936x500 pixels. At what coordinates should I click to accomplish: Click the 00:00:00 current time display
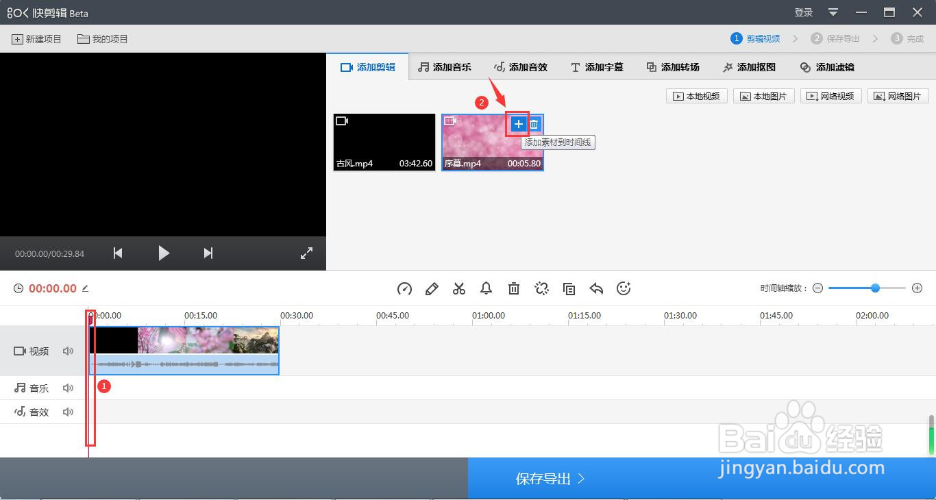[x=53, y=288]
